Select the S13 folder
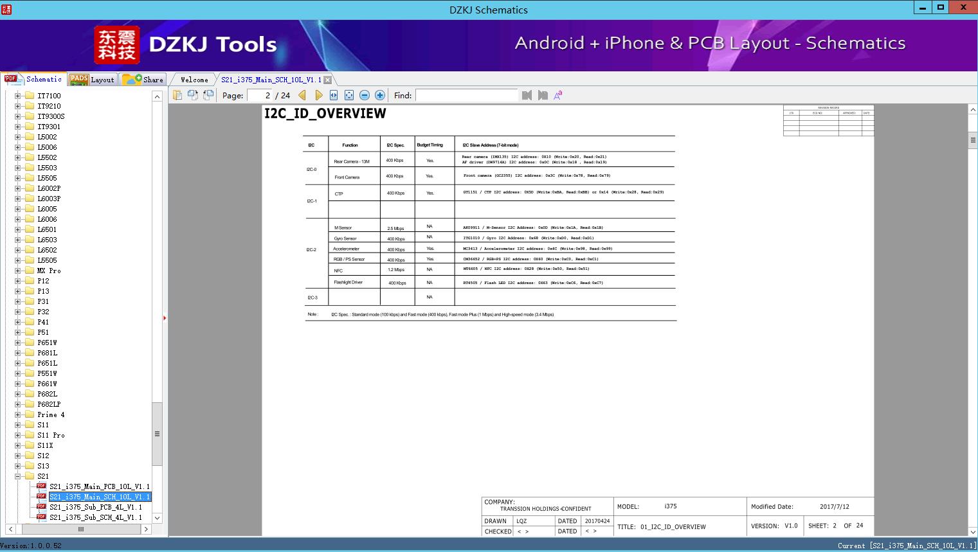The image size is (978, 552). click(x=43, y=466)
